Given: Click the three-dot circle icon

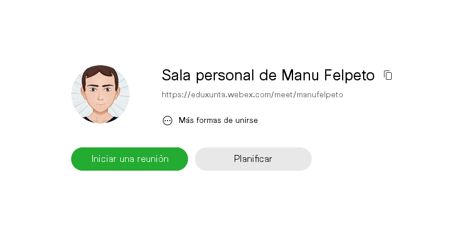Looking at the screenshot, I should click(x=168, y=121).
